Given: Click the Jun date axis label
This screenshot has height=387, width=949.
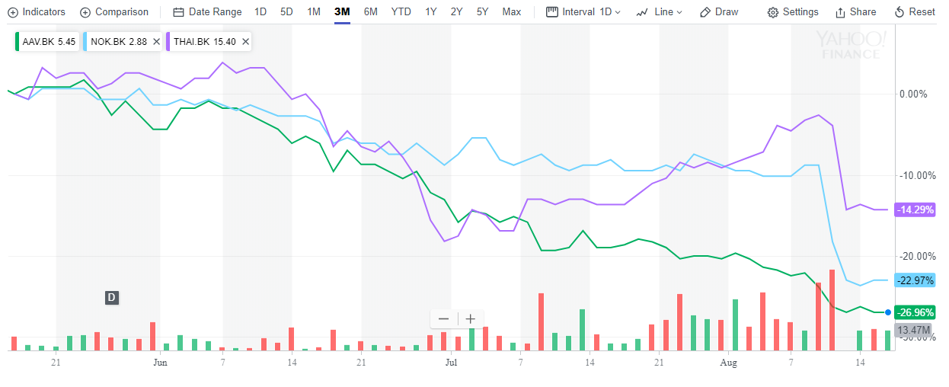Looking at the screenshot, I should click(x=160, y=363).
